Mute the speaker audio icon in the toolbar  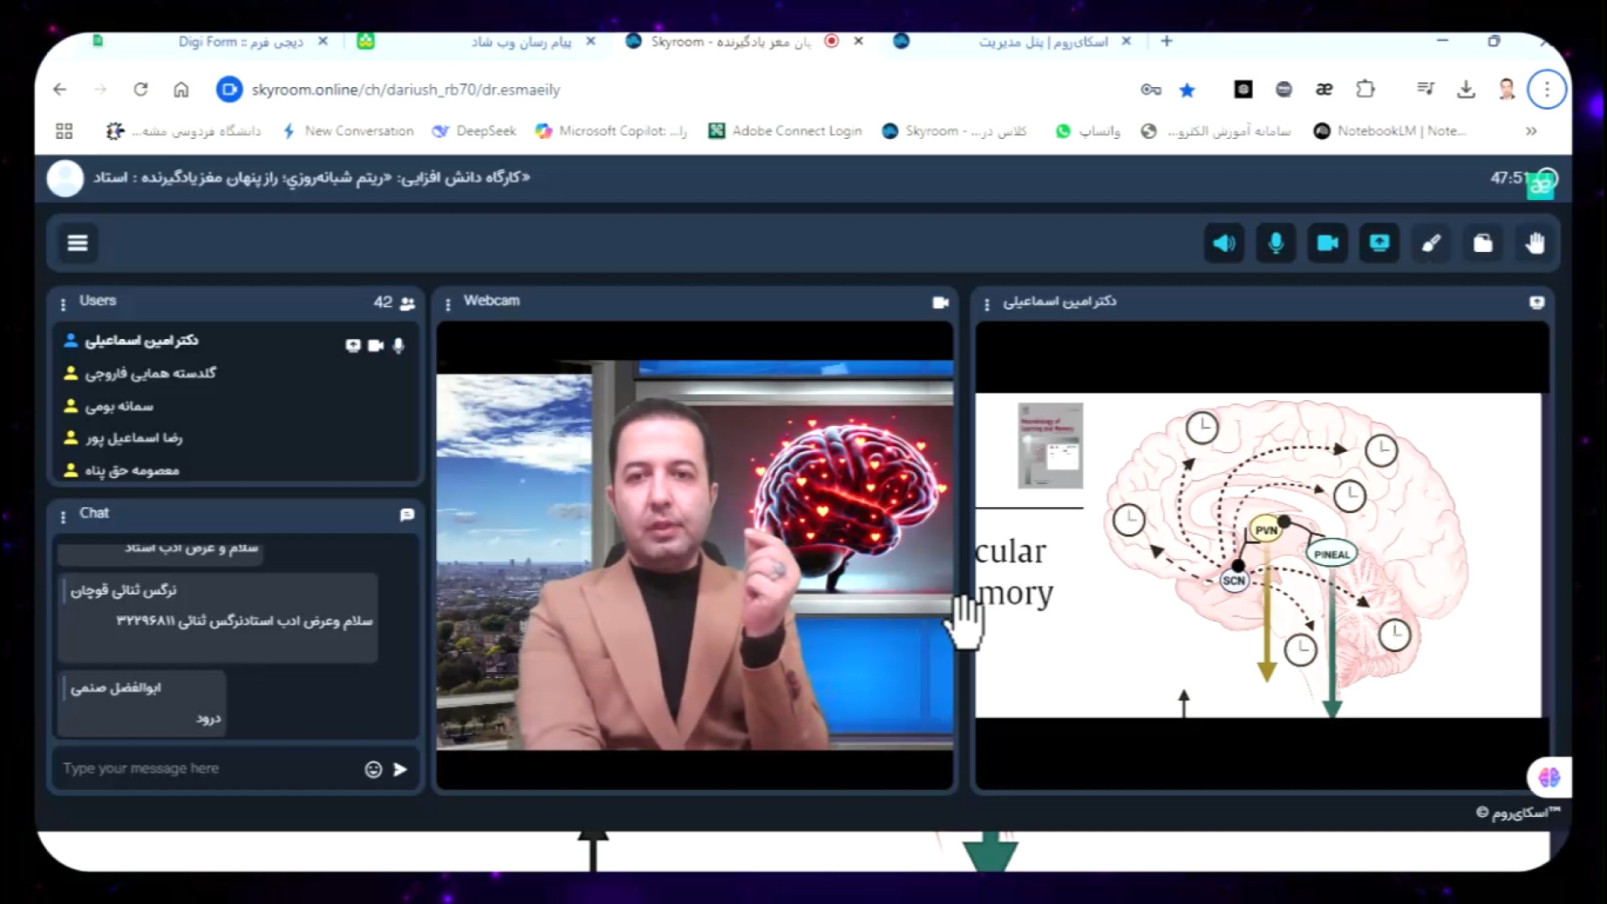(x=1224, y=243)
